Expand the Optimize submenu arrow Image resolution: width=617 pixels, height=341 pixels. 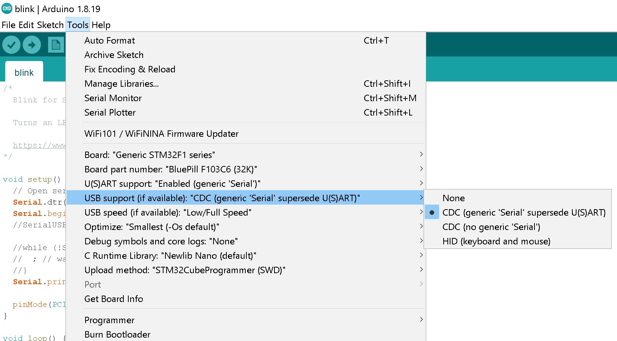click(421, 226)
